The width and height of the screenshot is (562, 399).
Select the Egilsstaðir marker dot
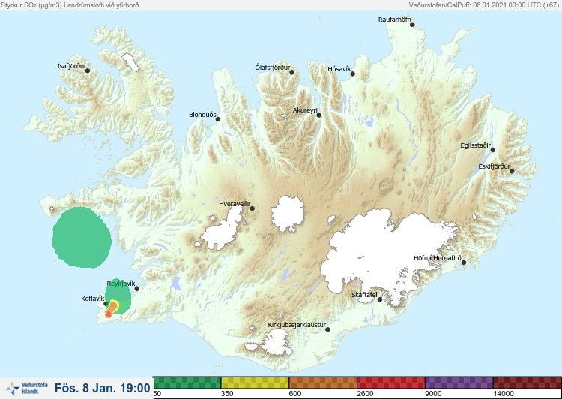pyautogui.click(x=492, y=150)
